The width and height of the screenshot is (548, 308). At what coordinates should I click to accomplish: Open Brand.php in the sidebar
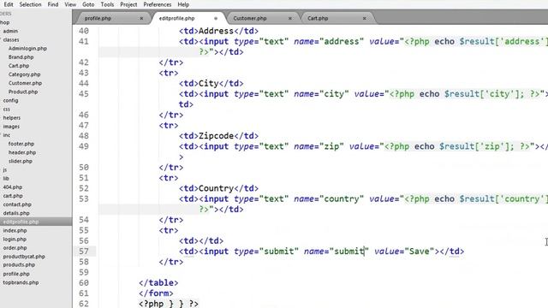click(x=21, y=57)
